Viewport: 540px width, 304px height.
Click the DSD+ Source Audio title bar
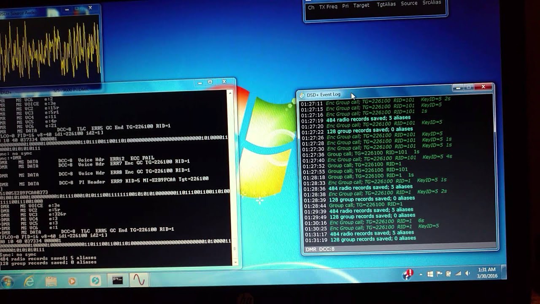50,11
